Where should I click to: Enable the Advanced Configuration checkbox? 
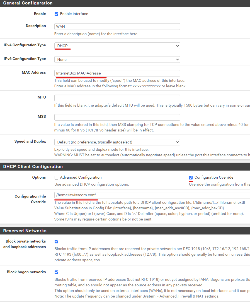[x=57, y=178]
